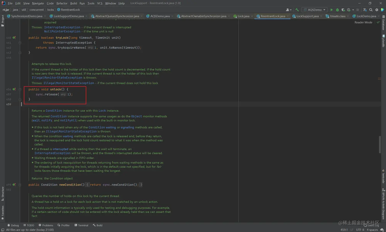Toggle tool window bars icon in status bar corner
Screen dimensions: 386x232
(x=3, y=230)
